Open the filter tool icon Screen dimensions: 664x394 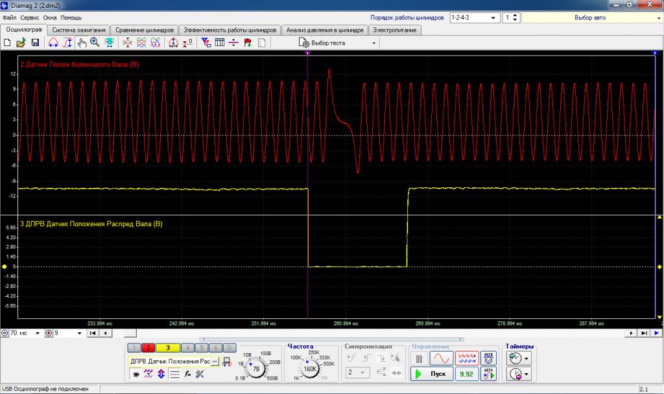click(206, 43)
